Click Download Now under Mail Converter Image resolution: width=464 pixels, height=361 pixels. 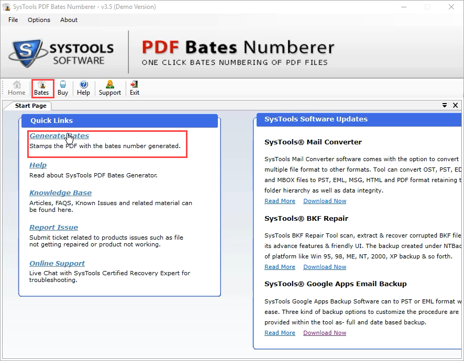point(325,201)
